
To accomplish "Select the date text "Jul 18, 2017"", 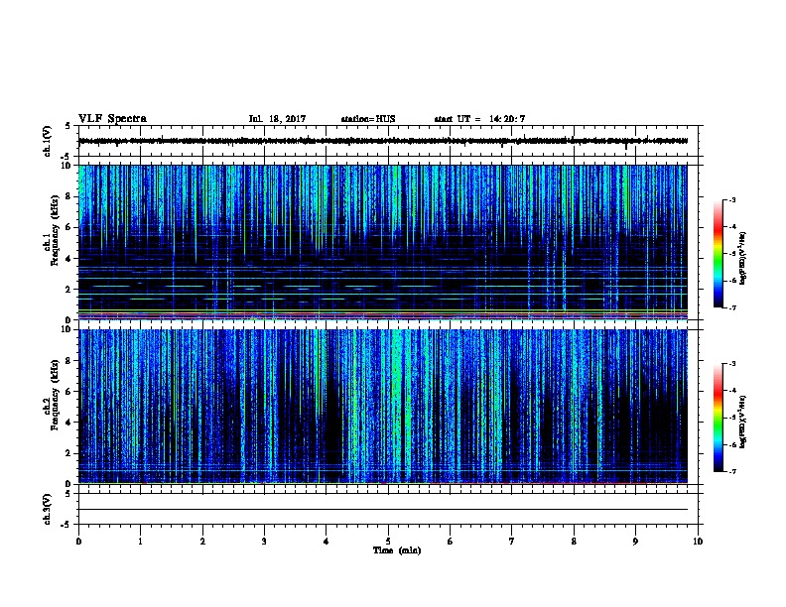I will [277, 119].
